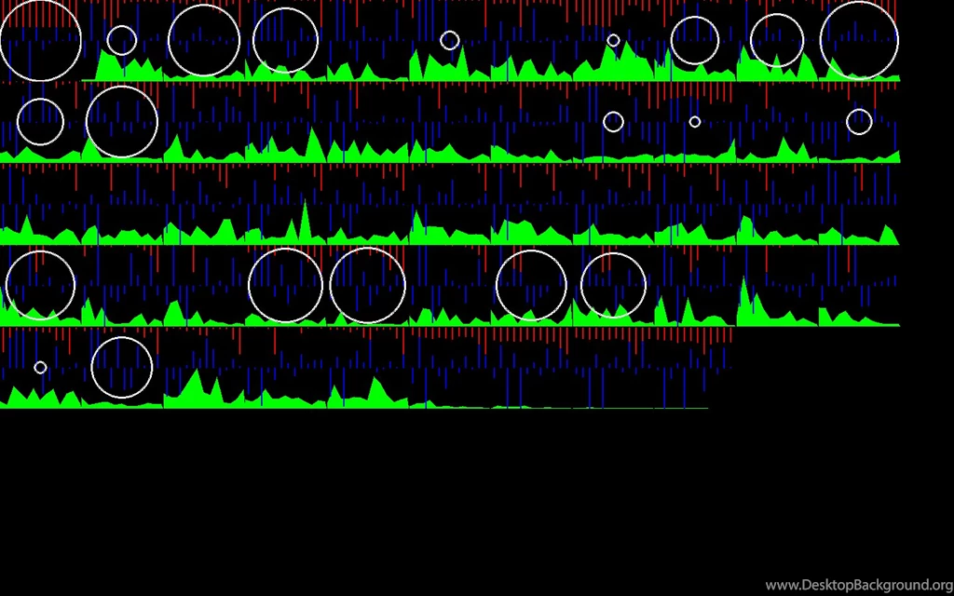Select the third circle from left in fourth row
This screenshot has width=954, height=596.
coord(367,285)
